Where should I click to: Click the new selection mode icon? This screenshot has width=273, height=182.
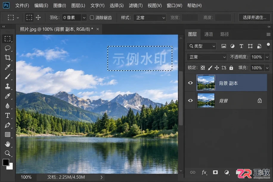[x=29, y=17]
